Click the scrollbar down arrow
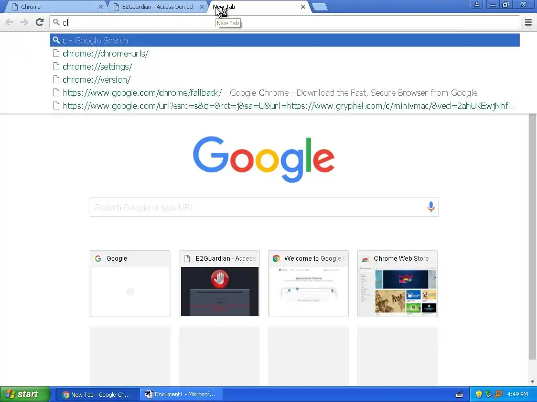537x402 pixels. pos(532,382)
